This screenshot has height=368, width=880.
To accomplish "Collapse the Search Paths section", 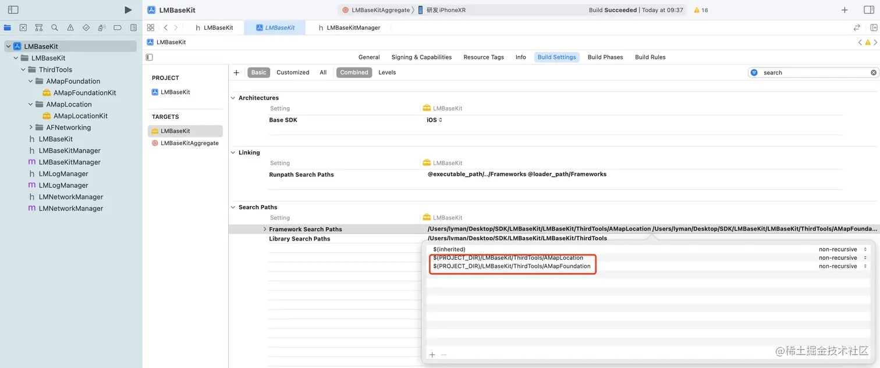I will point(233,207).
